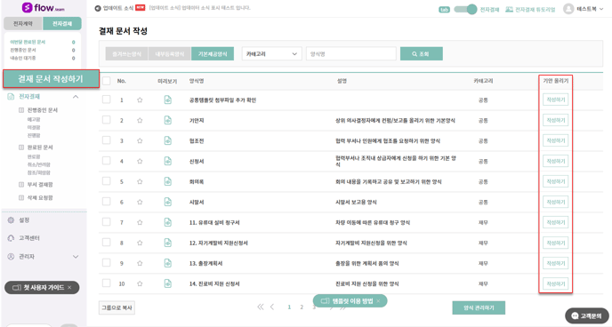This screenshot has width=612, height=327.
Task: Select the 기본제공양식 tab
Action: point(213,54)
